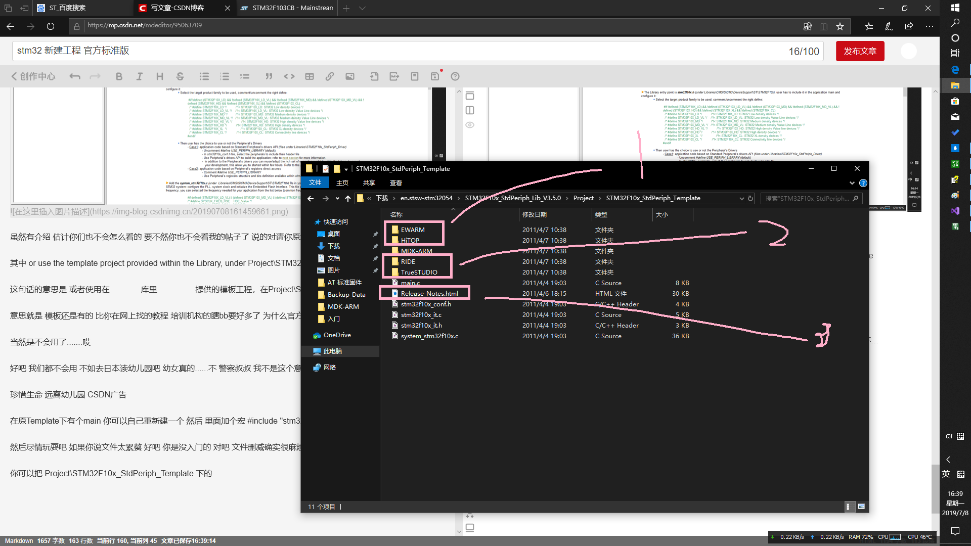
Task: Open the 查看 ribbon tab
Action: (396, 183)
